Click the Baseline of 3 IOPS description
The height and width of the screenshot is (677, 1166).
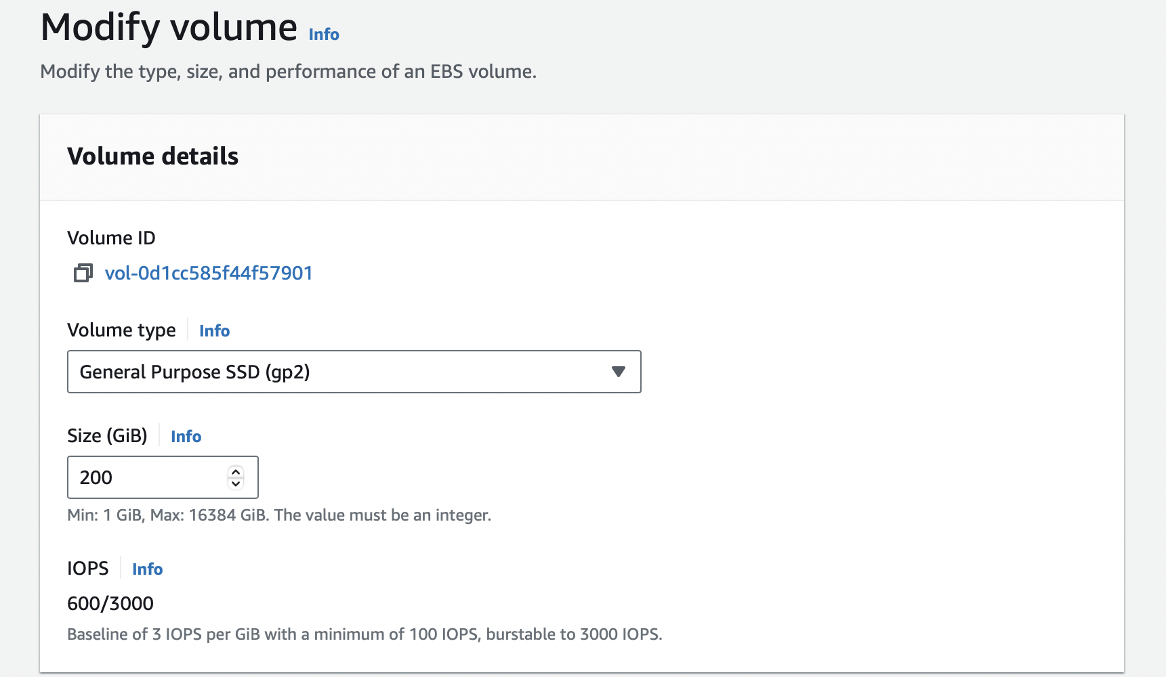point(364,635)
